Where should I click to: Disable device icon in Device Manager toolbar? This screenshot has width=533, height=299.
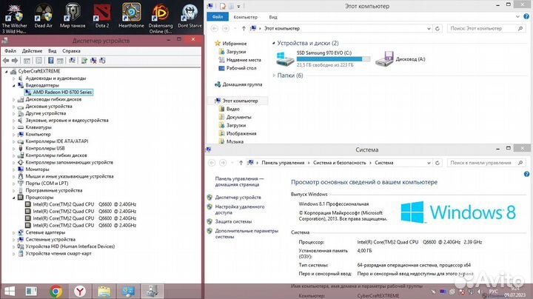pyautogui.click(x=102, y=61)
